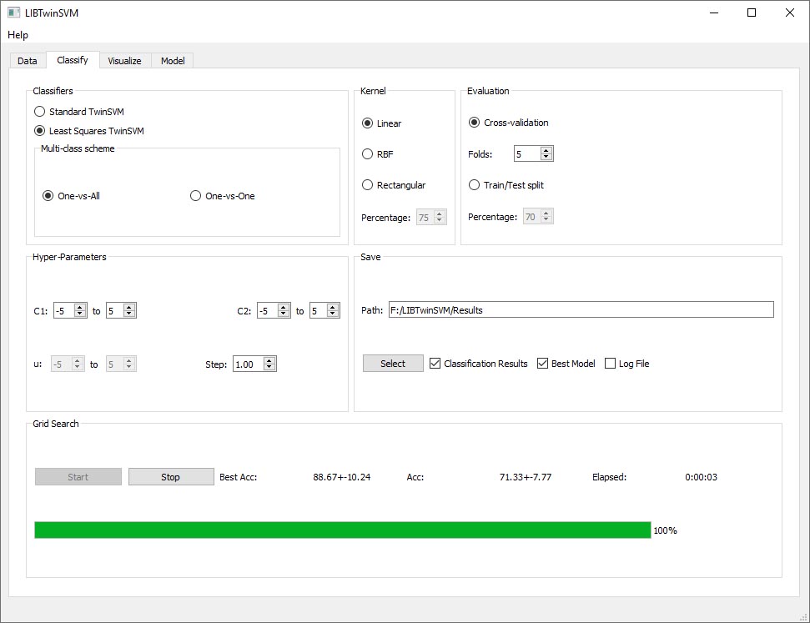Enable the Log File checkbox

pos(626,363)
